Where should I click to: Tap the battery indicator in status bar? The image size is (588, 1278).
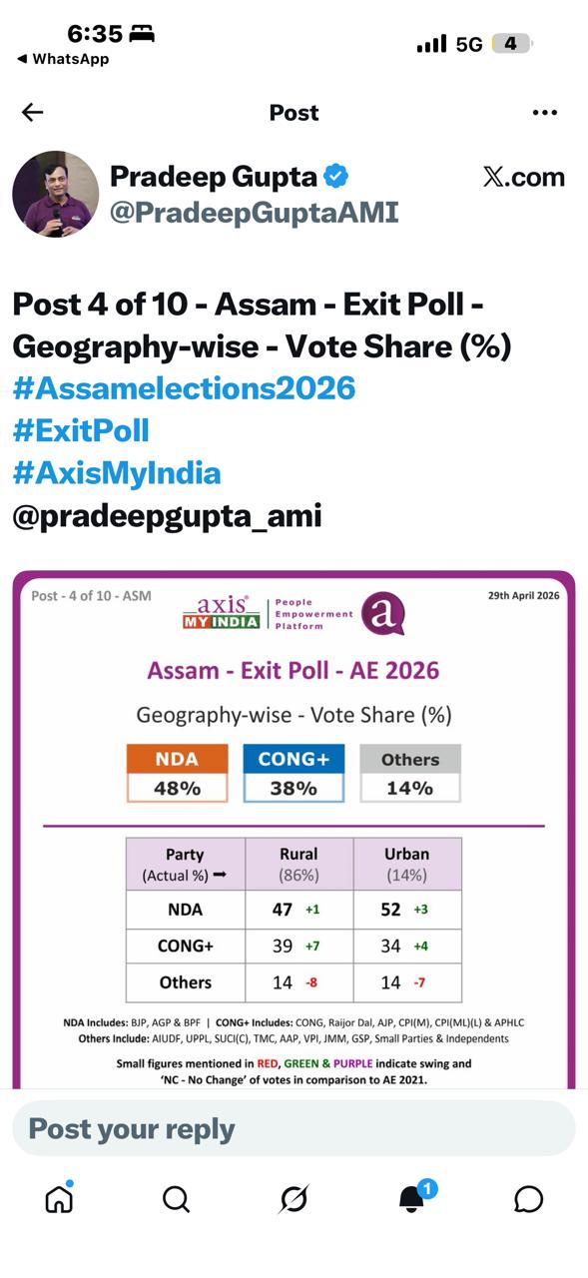[511, 44]
